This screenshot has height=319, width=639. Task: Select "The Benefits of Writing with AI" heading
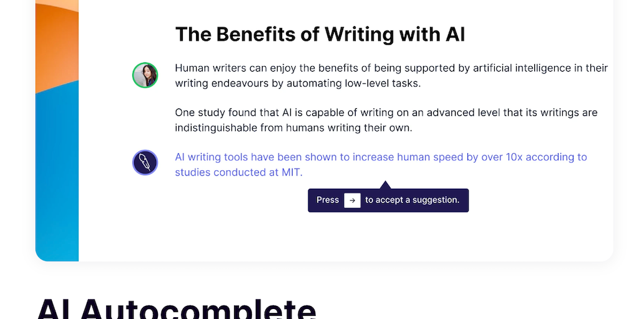(319, 34)
